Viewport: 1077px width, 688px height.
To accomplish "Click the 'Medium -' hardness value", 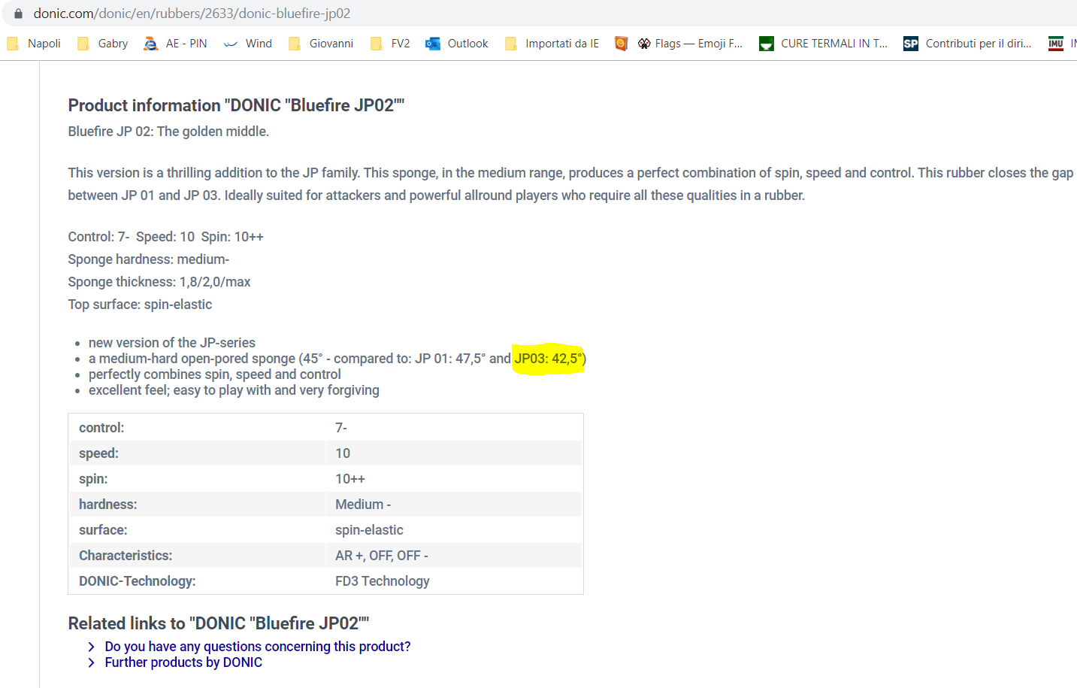I will click(363, 505).
